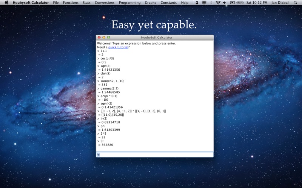Open the Graphs menu

[x=150, y=3]
